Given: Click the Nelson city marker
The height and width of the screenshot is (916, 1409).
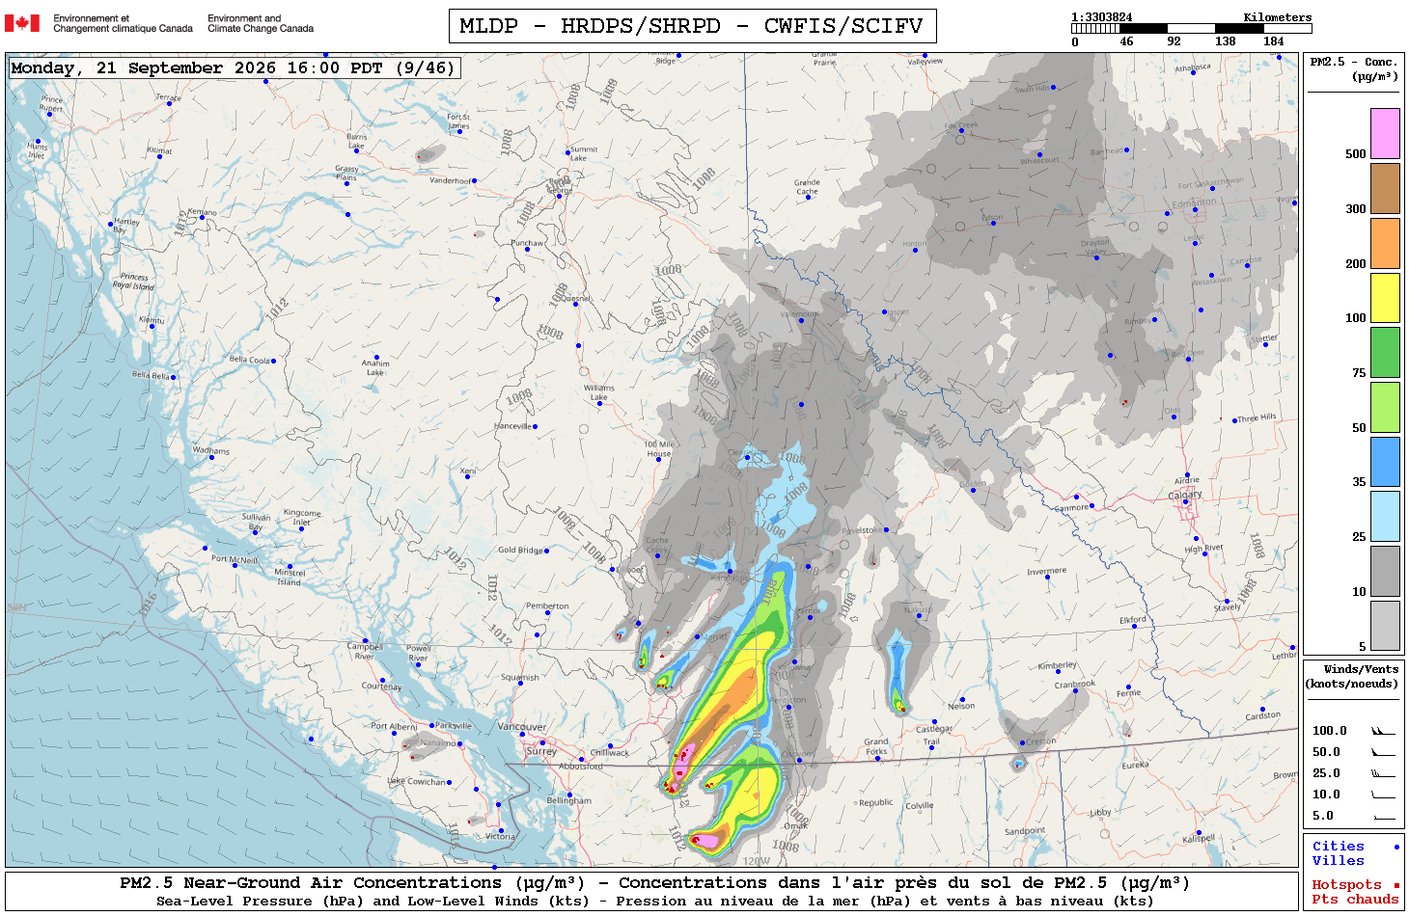Looking at the screenshot, I should click(x=962, y=699).
